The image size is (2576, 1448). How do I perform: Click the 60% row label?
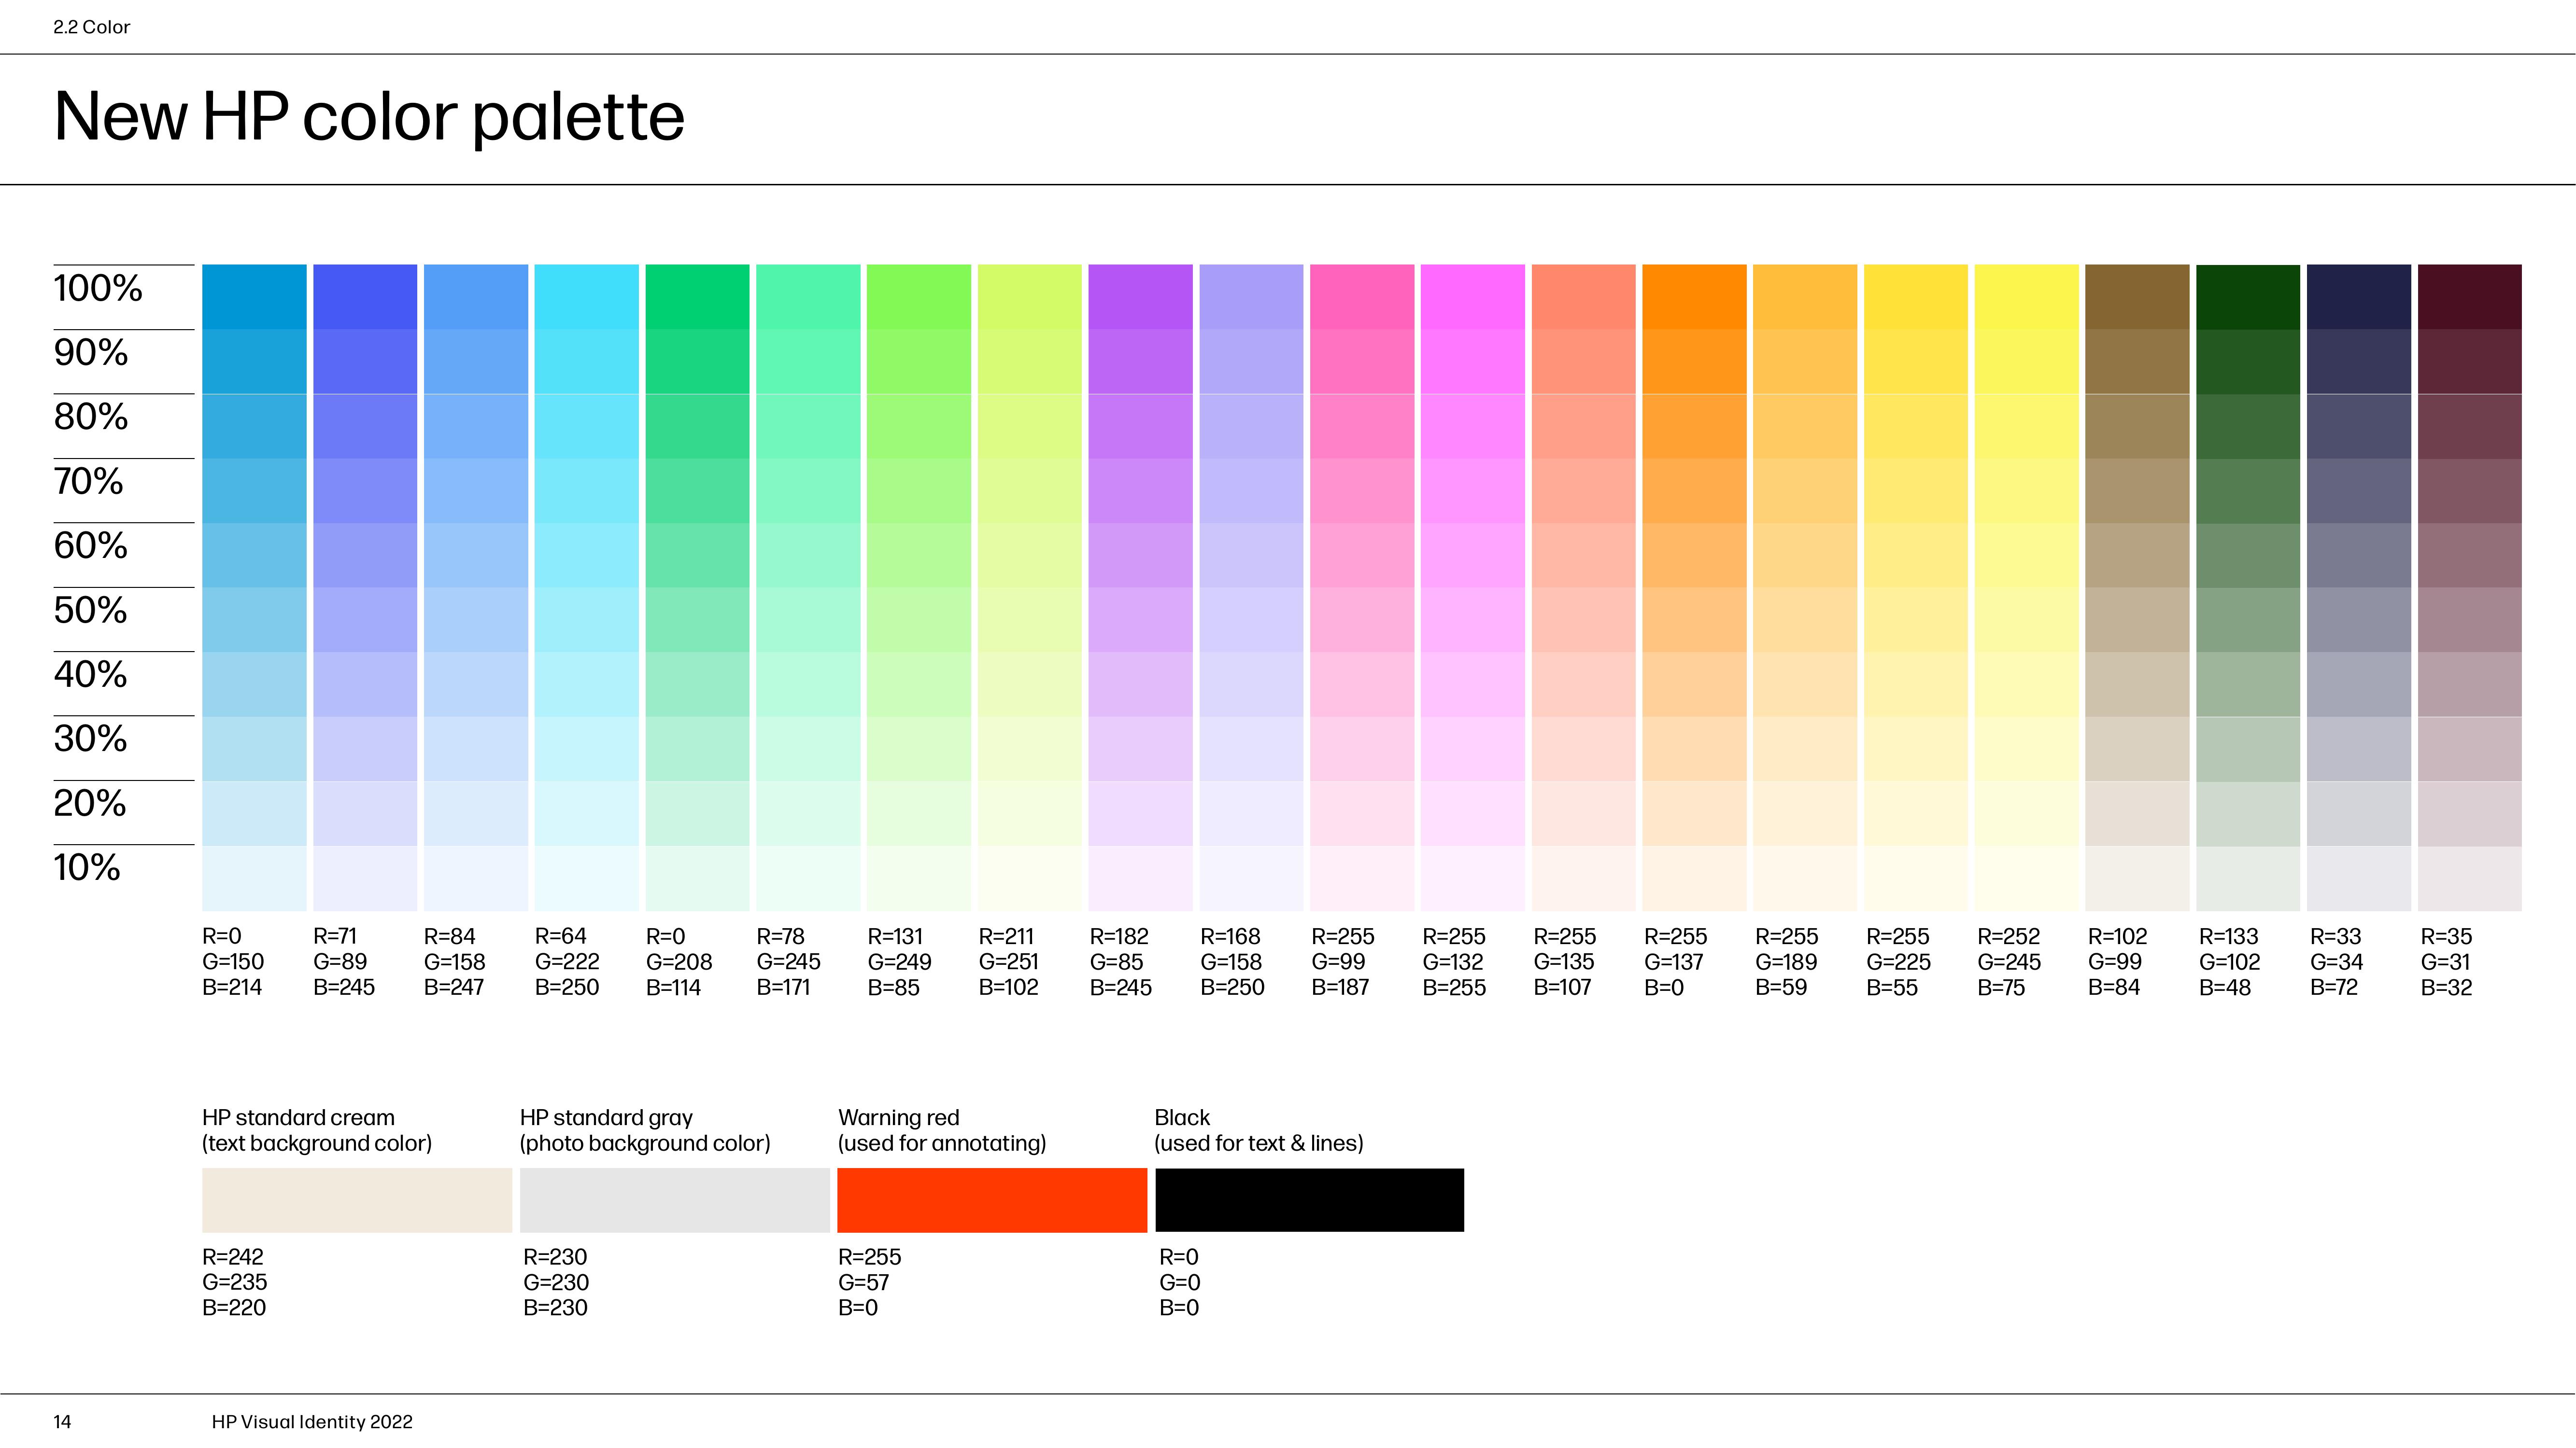point(91,545)
